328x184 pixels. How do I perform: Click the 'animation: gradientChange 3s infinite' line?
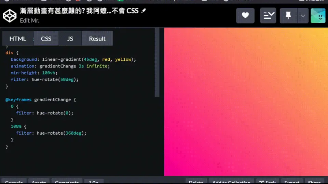pos(60,66)
